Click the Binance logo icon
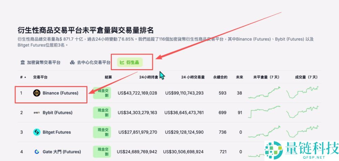The height and width of the screenshot is (161, 339). pos(37,93)
